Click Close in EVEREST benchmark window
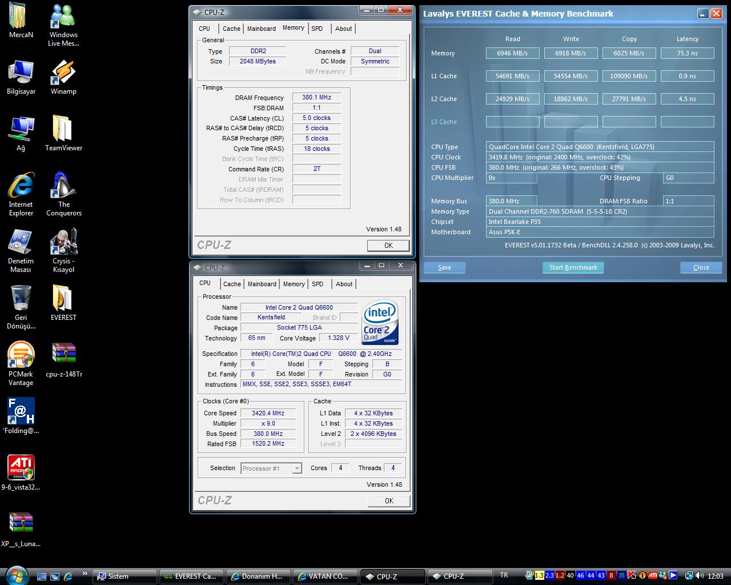731x585 pixels. click(x=701, y=267)
